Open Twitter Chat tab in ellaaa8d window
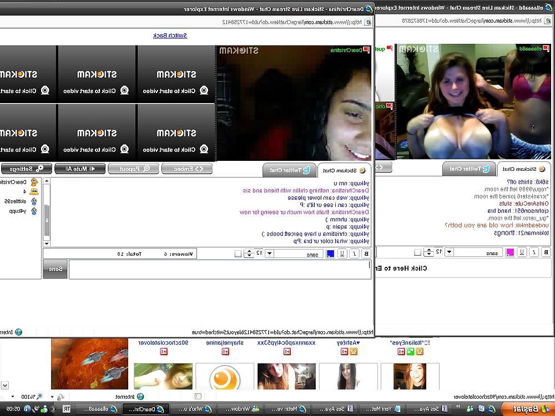 click(469, 169)
